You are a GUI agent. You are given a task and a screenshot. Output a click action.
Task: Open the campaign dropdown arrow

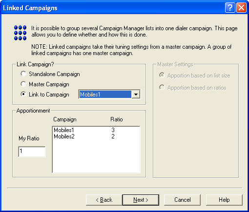136,95
